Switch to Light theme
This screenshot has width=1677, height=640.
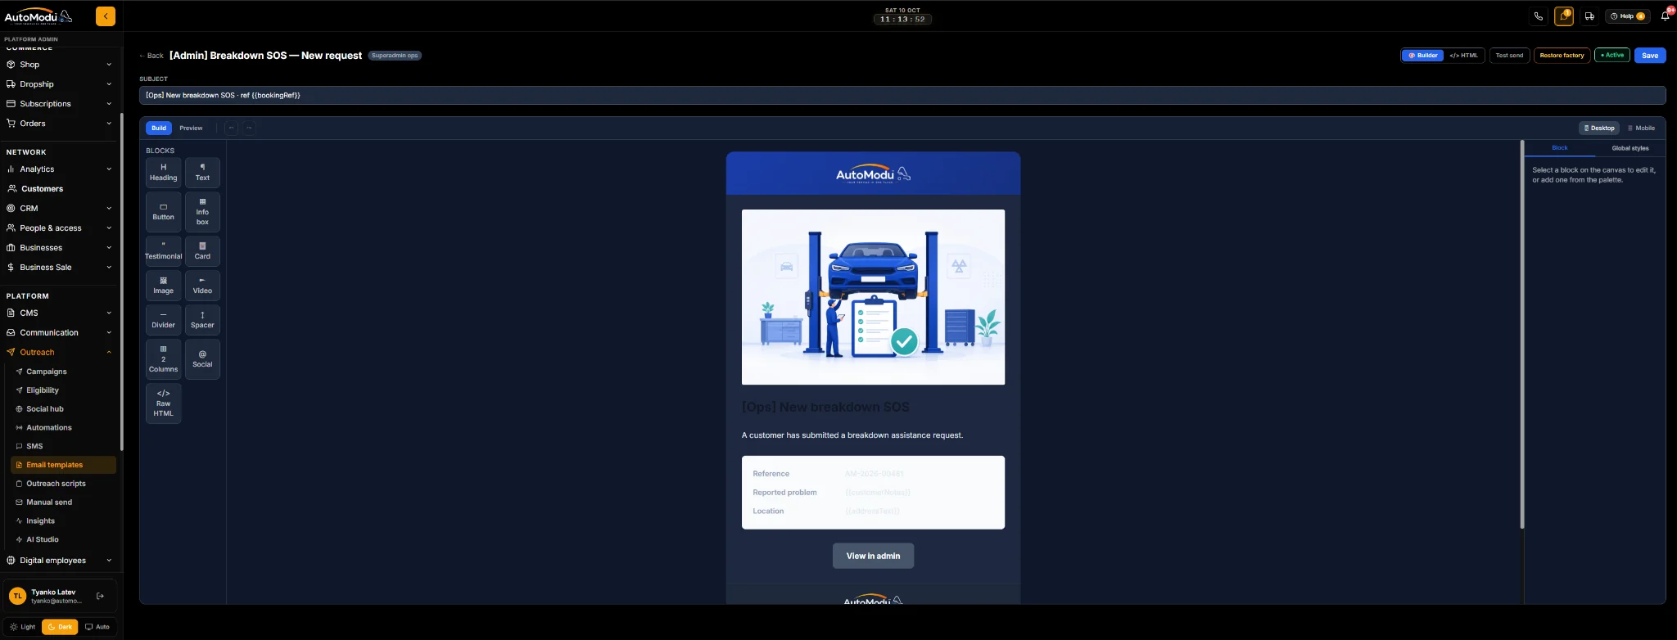[x=23, y=627]
